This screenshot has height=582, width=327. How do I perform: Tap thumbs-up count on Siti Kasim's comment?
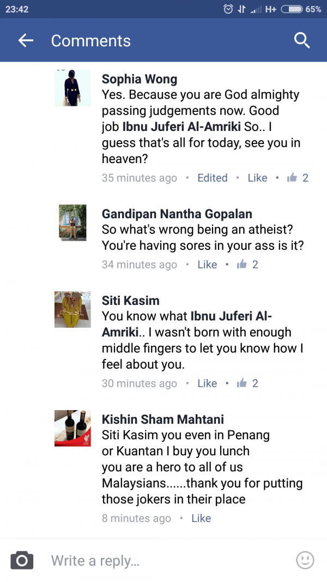click(x=248, y=383)
